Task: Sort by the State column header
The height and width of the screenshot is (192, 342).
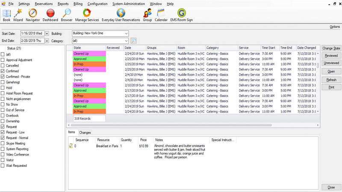Action: (x=89, y=48)
